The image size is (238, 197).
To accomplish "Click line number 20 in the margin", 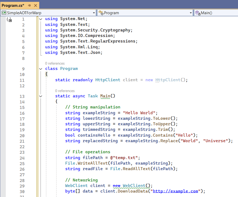I will tap(22, 135).
